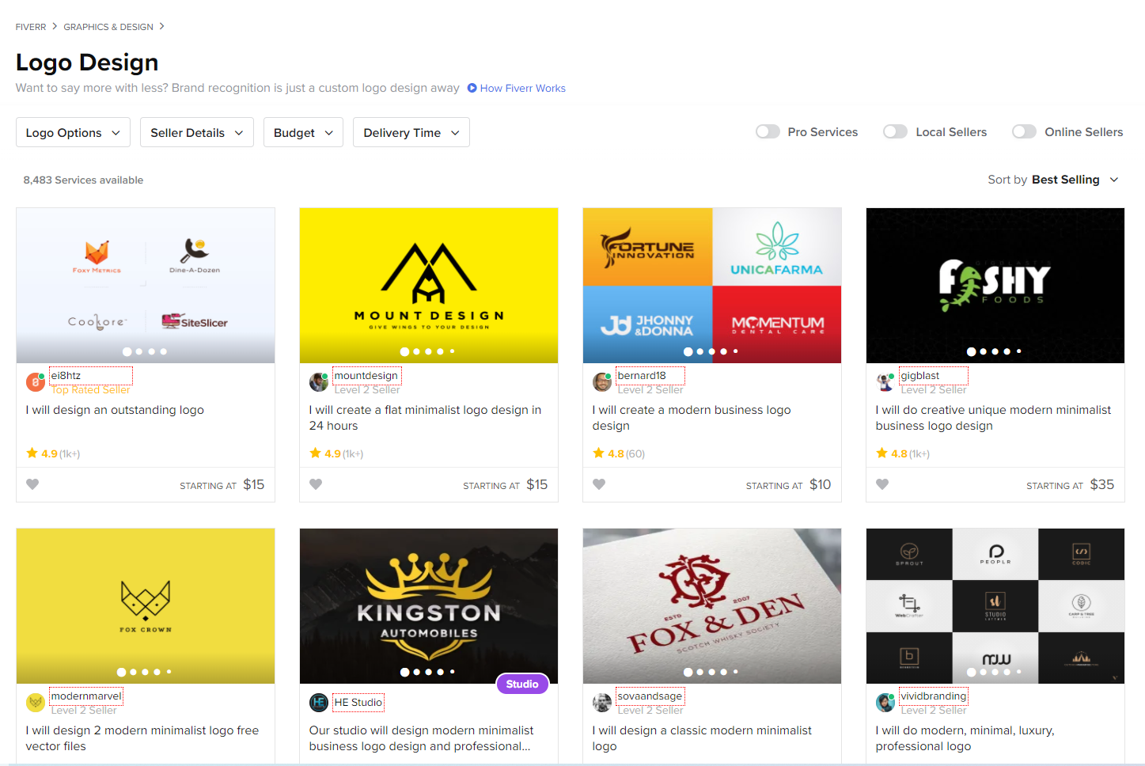Screen dimensions: 1145x766
Task: Click the 4.8 star rating icon for bernard18
Action: (x=599, y=453)
